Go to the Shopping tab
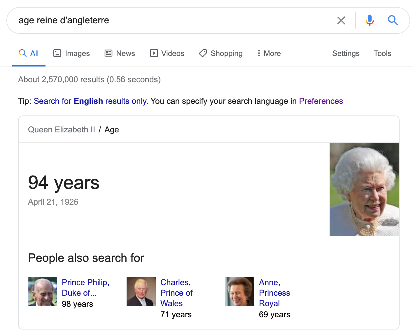413x333 pixels. (221, 53)
